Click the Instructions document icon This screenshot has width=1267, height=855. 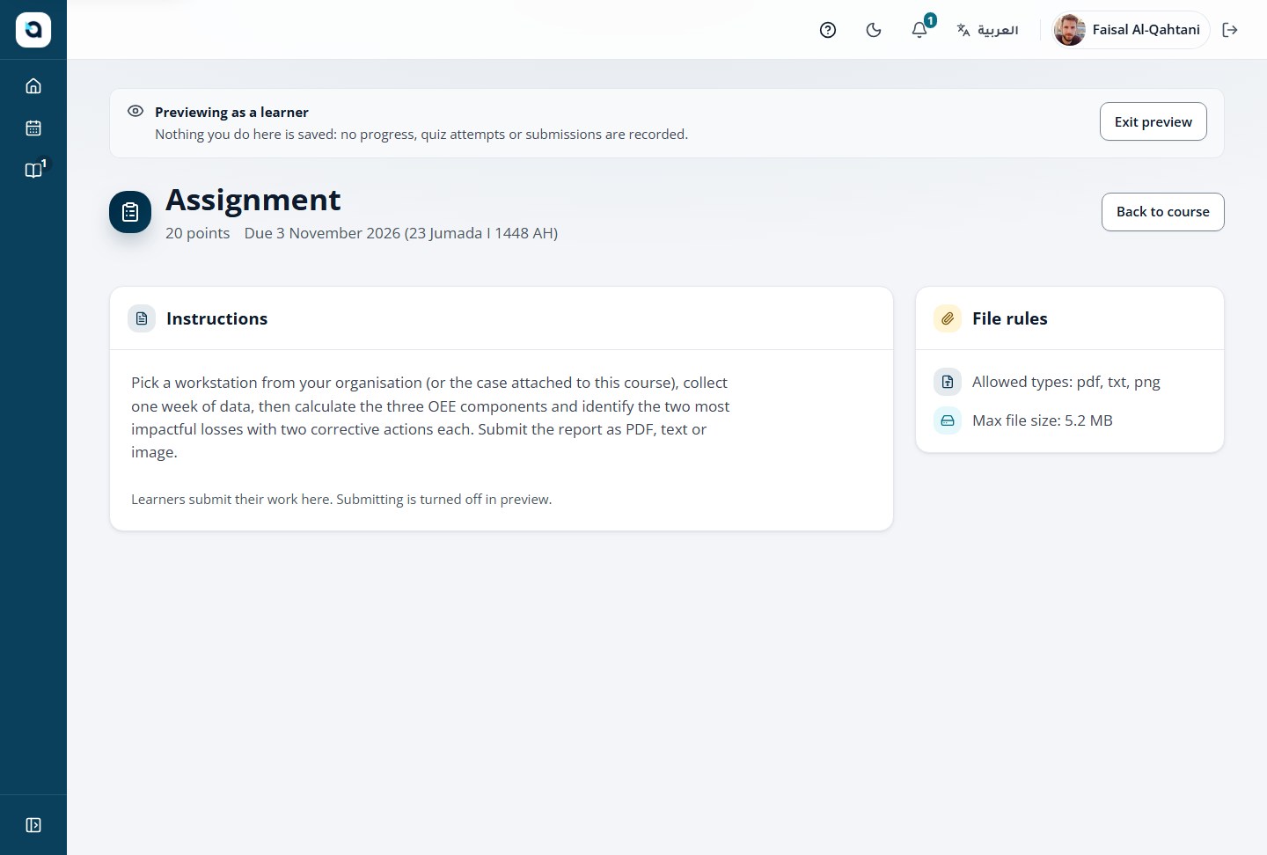pos(142,318)
